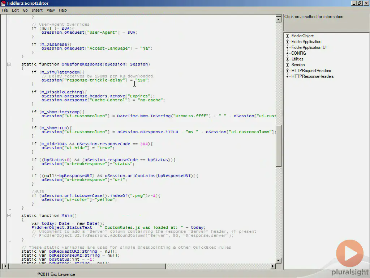This screenshot has height=278, width=370.
Task: Click the "no-cache" string in code
Action: pyautogui.click(x=150, y=100)
